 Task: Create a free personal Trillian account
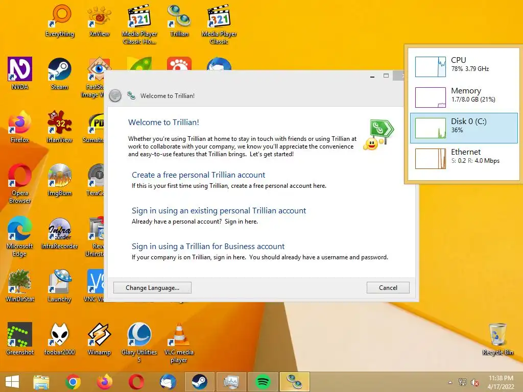pos(199,175)
